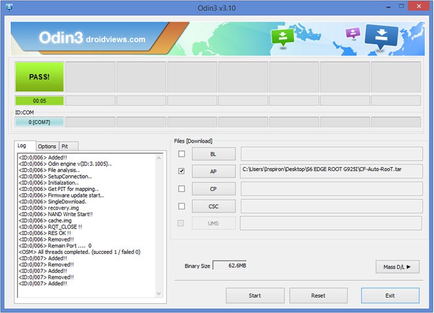The height and width of the screenshot is (313, 434).
Task: Click the green download icon in banner
Action: pos(282,38)
